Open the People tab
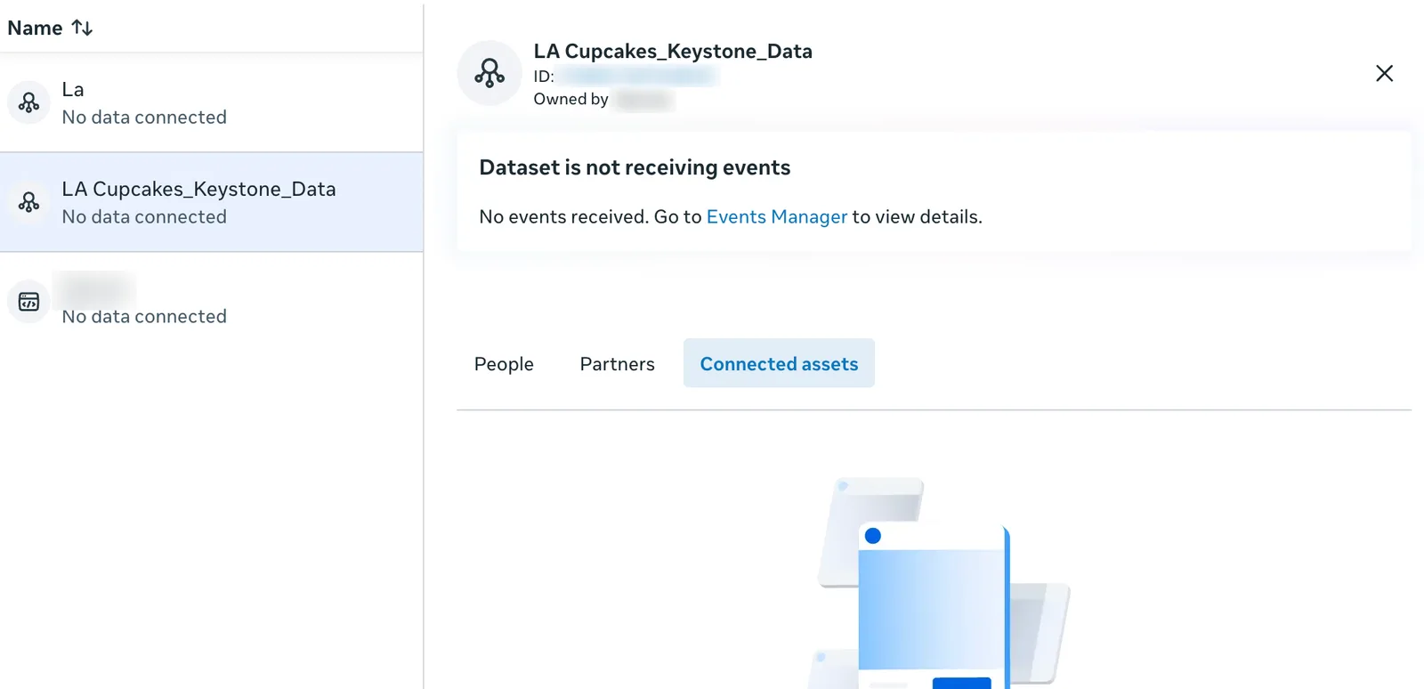 [x=504, y=363]
